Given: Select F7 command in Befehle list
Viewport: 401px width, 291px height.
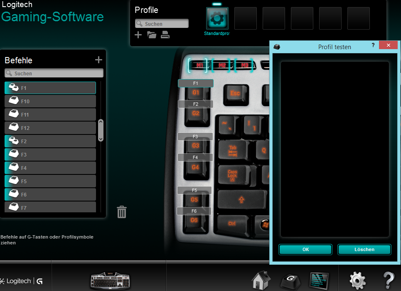Looking at the screenshot, I should point(50,207).
